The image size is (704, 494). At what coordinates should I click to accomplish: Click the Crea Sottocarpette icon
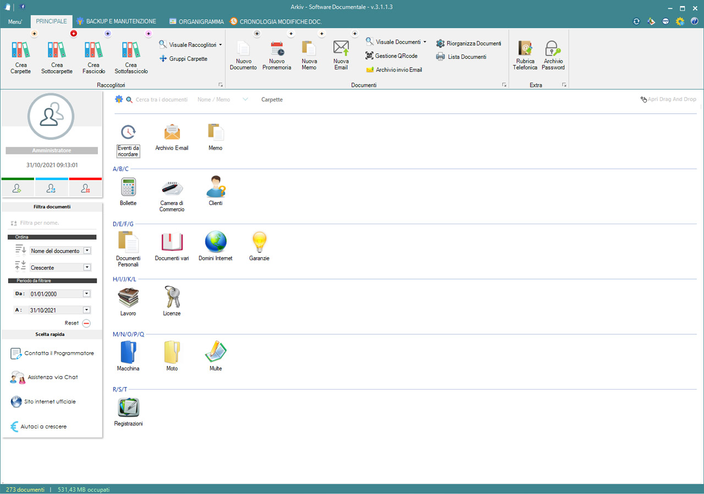coord(57,50)
